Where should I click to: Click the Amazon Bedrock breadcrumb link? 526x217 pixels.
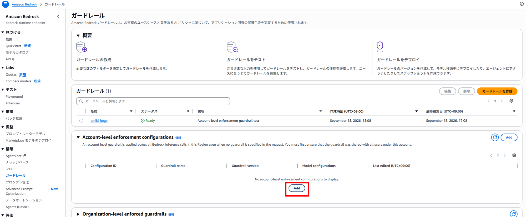[24, 4]
